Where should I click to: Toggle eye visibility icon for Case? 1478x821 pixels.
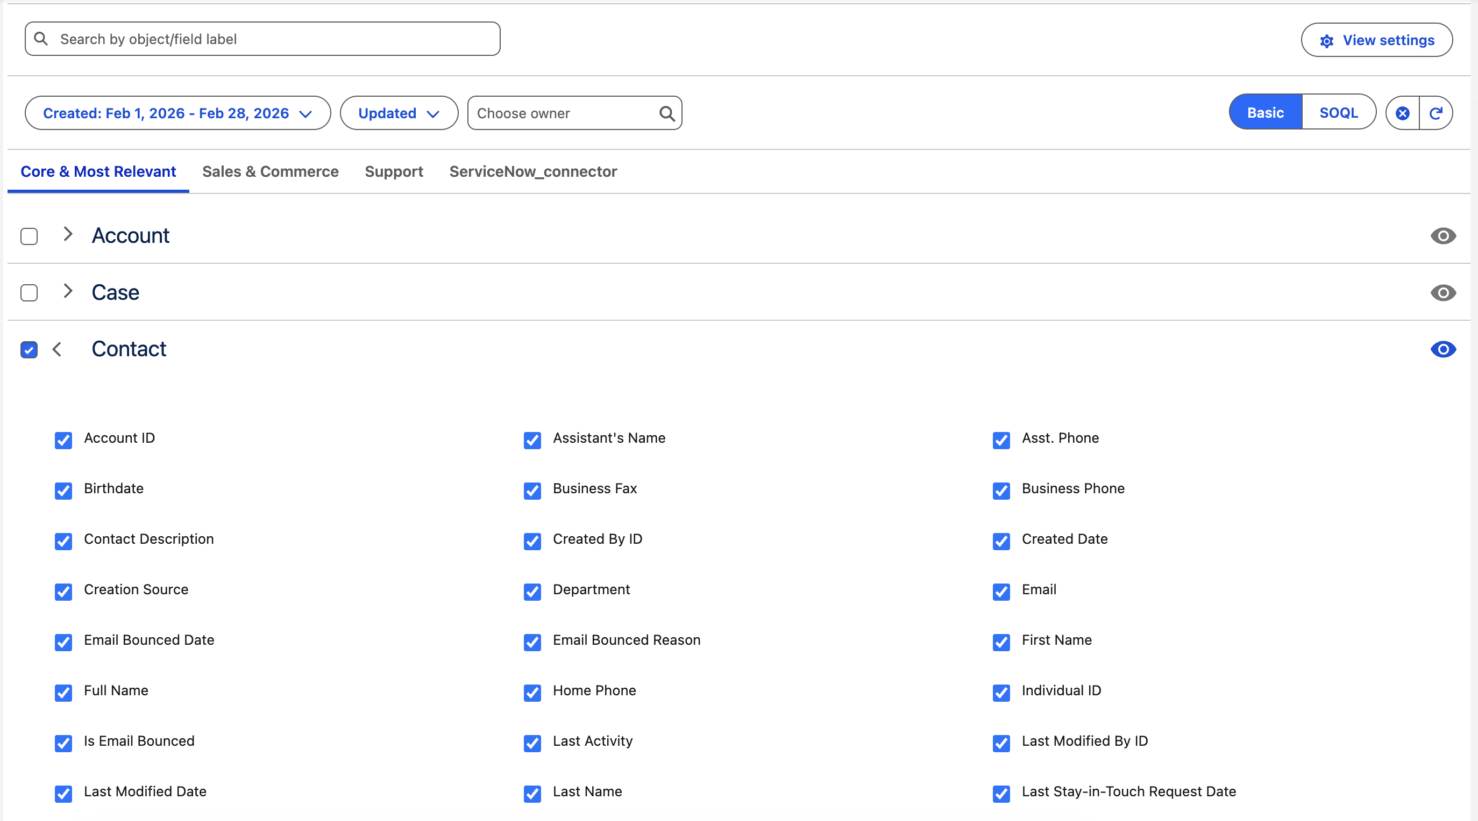pos(1443,292)
